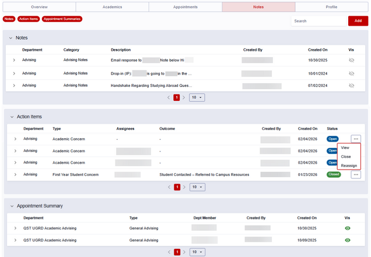Switch to the Appointments tab
Screen dimensions: 371x257
[185, 7]
